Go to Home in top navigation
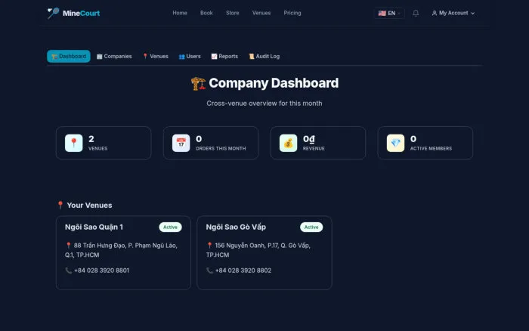Screen dimensions: 529x331 click(x=180, y=13)
